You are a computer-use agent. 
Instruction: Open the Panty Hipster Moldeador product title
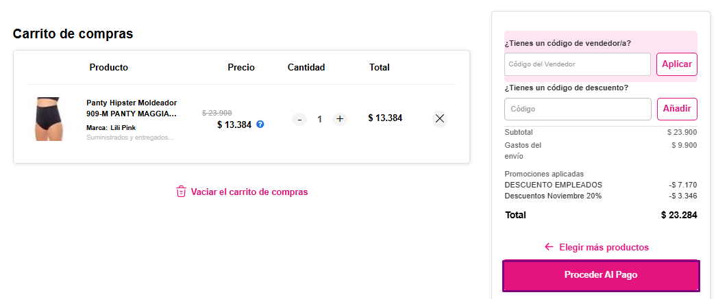click(x=132, y=108)
